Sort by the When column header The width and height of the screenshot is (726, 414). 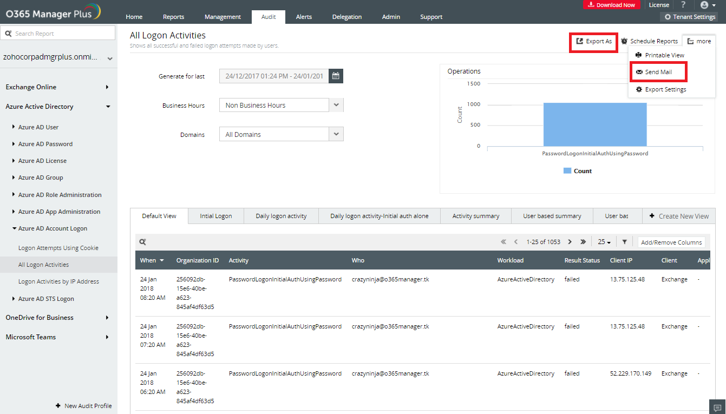pos(152,260)
